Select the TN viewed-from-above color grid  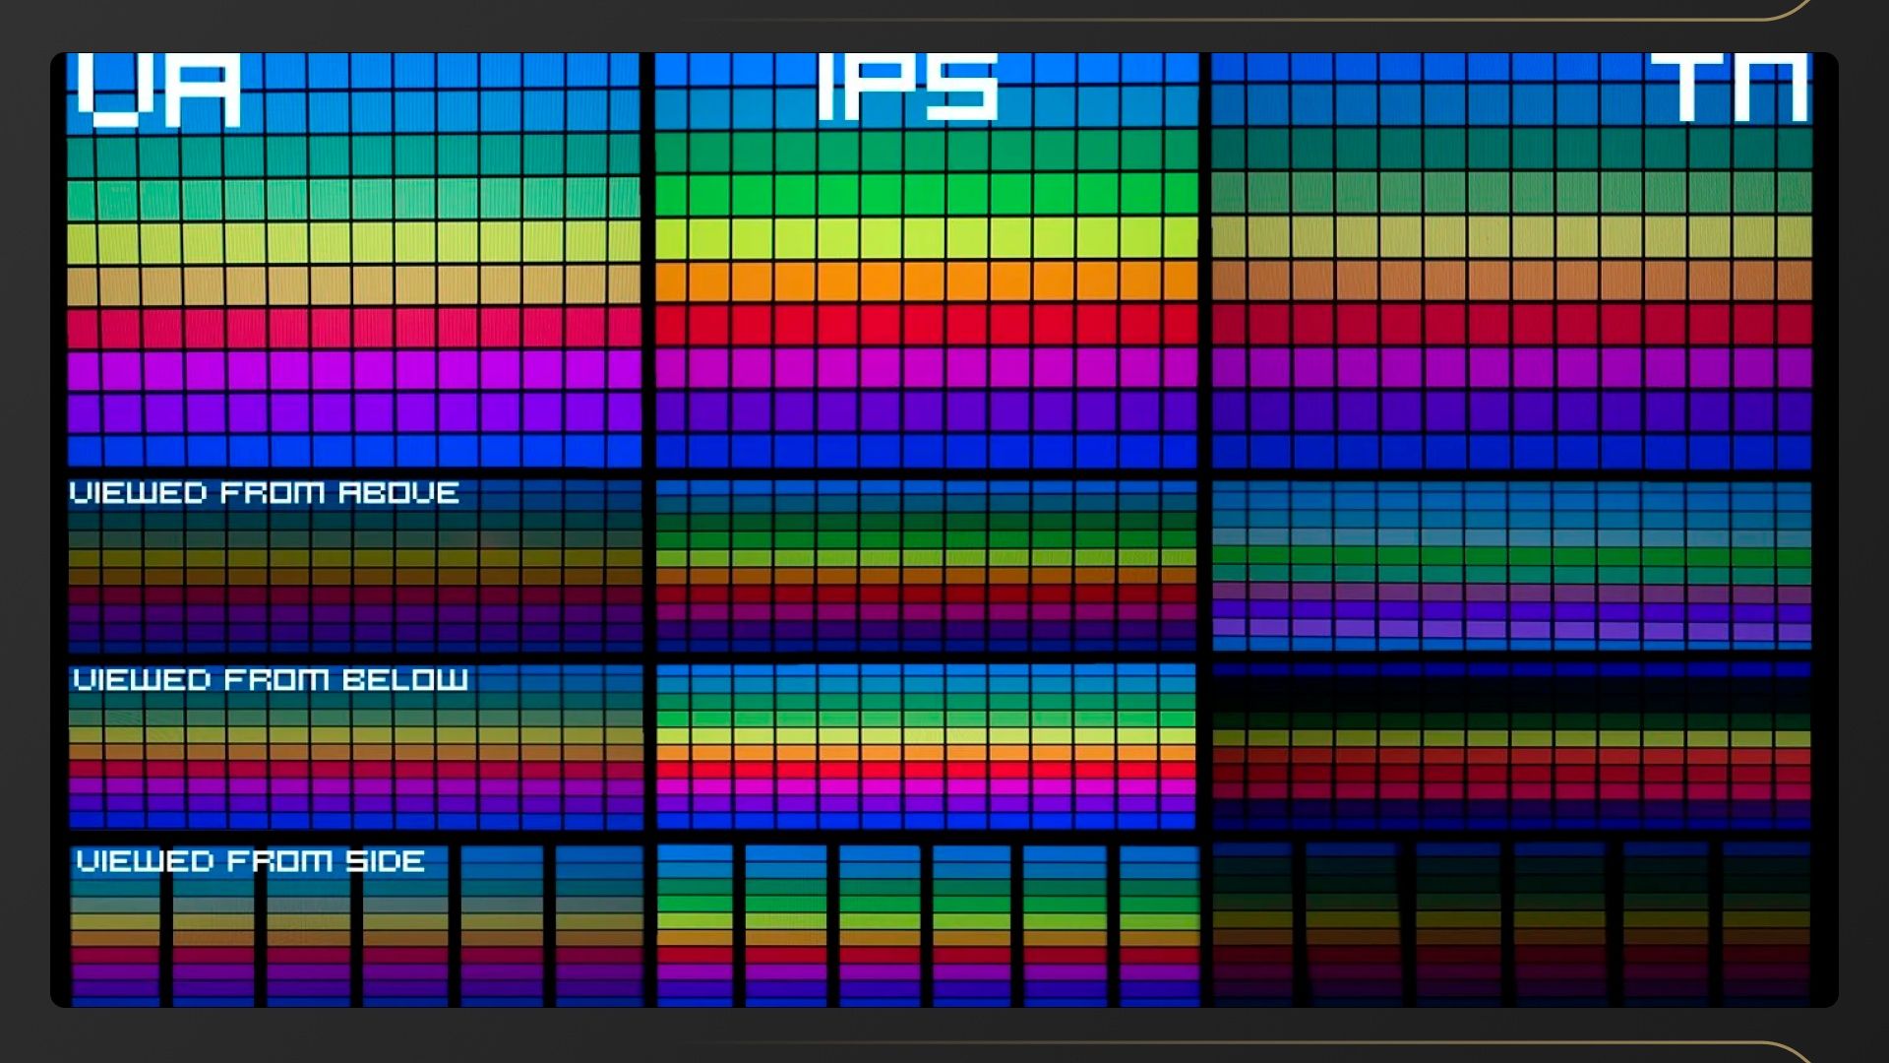[1511, 565]
